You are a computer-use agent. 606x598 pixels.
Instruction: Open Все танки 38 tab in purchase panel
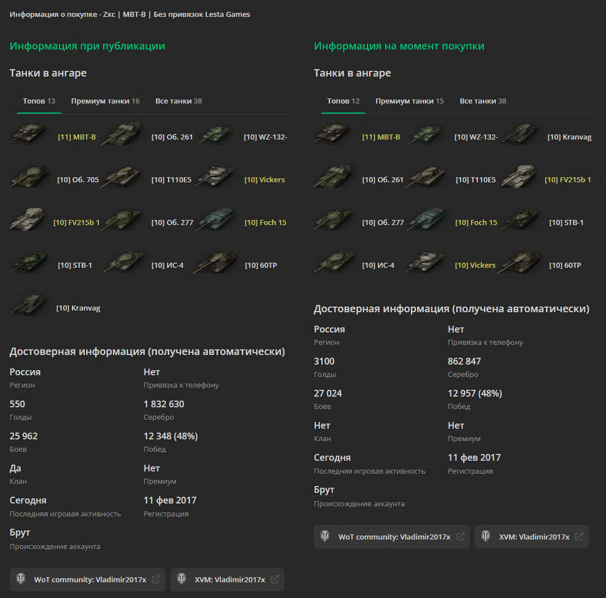(483, 101)
